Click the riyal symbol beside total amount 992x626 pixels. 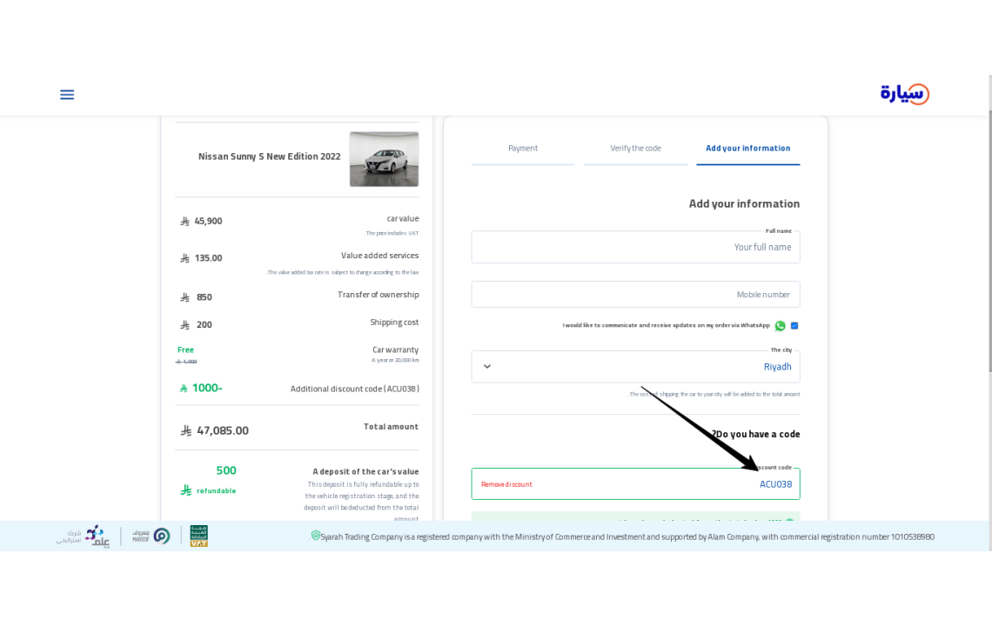point(186,430)
